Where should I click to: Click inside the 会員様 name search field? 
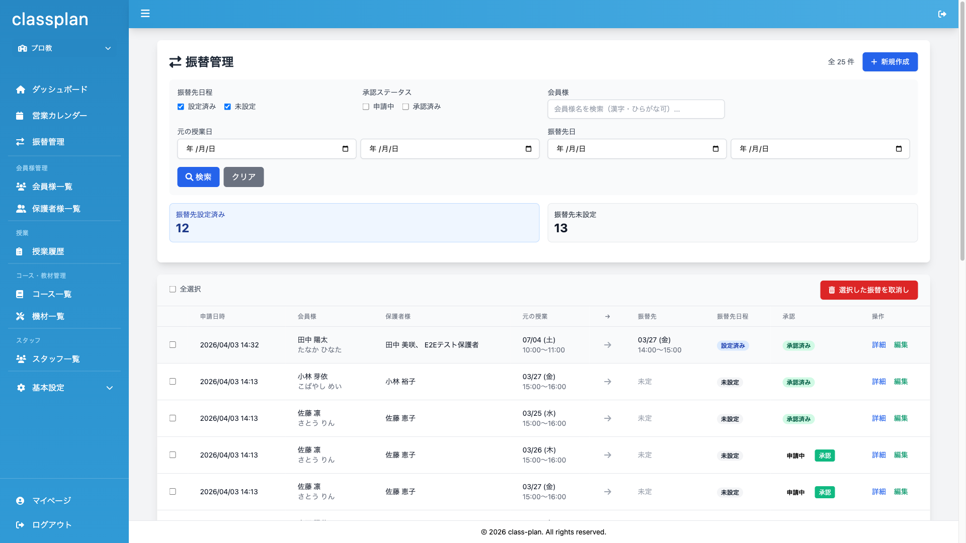[635, 109]
